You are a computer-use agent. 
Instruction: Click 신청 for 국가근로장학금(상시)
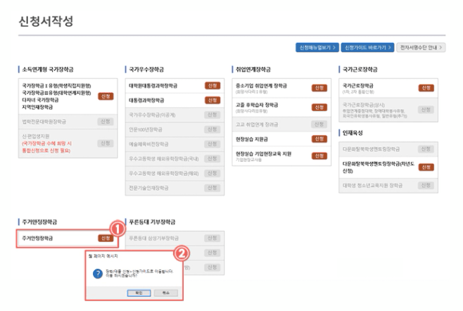coord(426,110)
